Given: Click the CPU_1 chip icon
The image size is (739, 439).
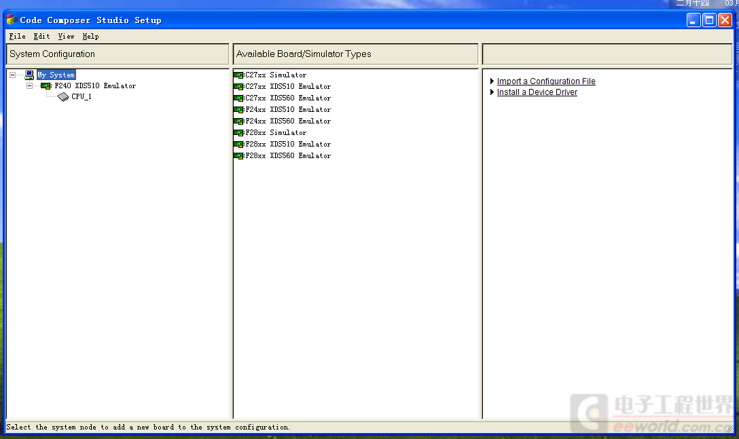Looking at the screenshot, I should point(63,96).
